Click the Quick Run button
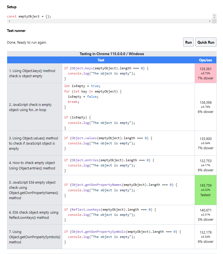This screenshot has width=223, height=254. coord(206,42)
